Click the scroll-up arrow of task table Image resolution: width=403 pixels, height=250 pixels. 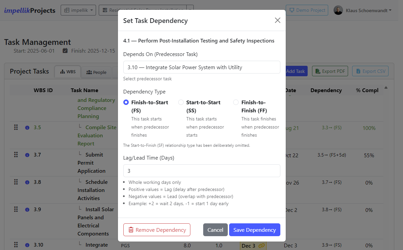386,87
